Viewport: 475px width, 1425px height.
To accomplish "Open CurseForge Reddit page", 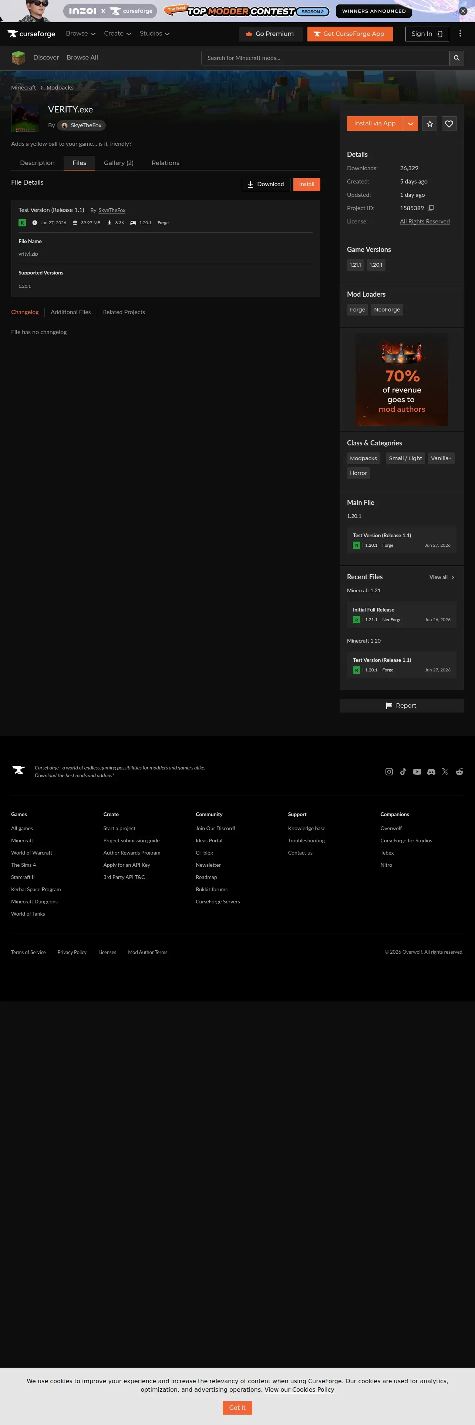I will click(x=459, y=772).
